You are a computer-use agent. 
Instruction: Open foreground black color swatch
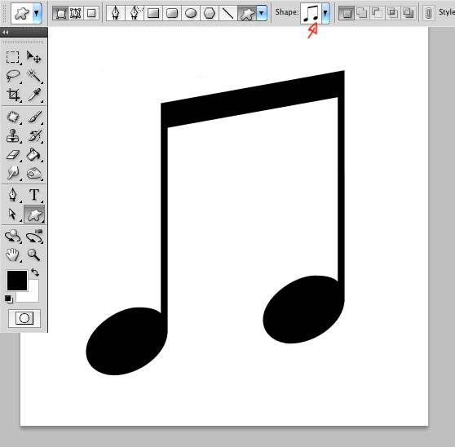pos(17,281)
